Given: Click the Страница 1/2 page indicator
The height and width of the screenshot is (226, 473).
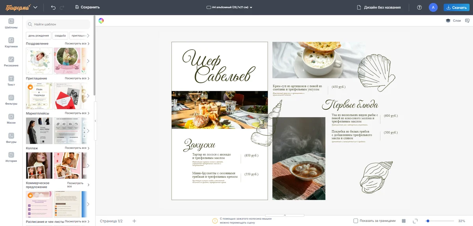Looking at the screenshot, I should (111, 221).
